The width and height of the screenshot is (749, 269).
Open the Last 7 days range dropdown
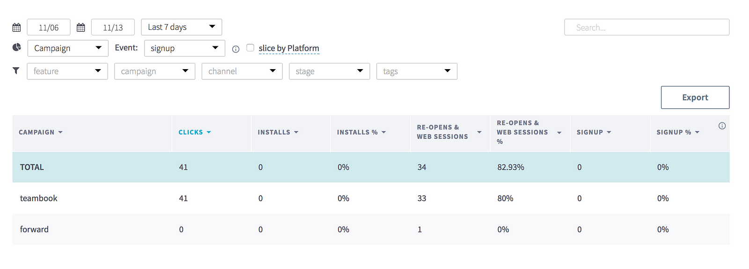click(182, 27)
